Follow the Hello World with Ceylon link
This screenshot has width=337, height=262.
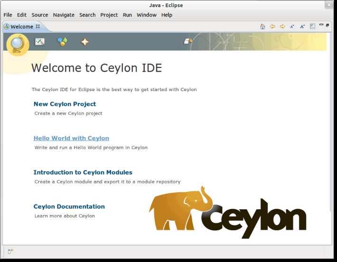tap(71, 138)
